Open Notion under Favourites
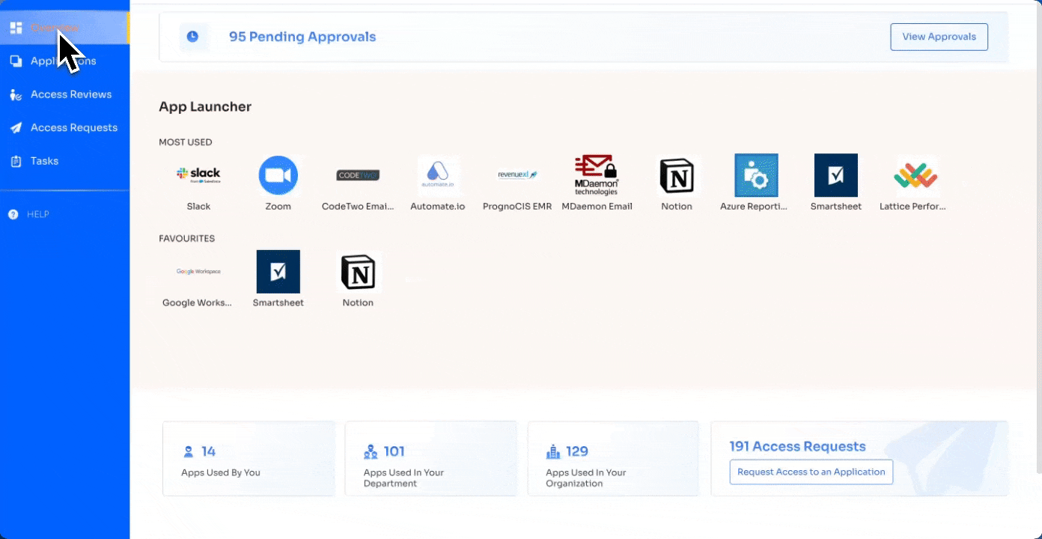Screen dimensions: 1042x539 point(358,272)
